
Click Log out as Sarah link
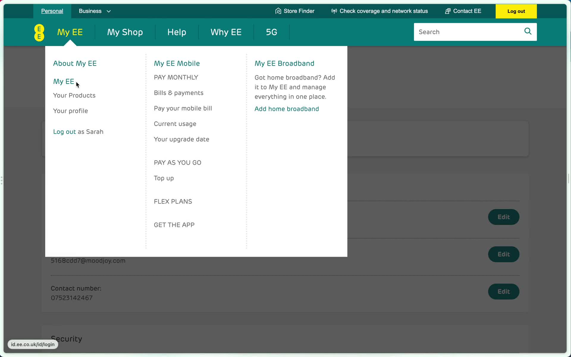(78, 132)
